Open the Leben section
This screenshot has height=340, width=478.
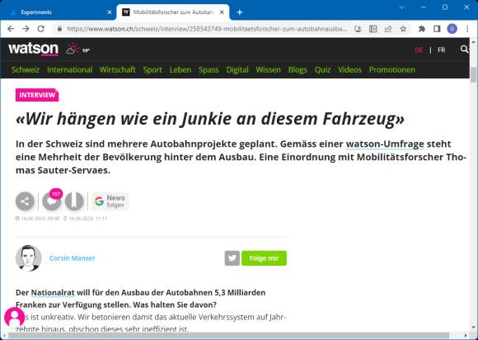pyautogui.click(x=180, y=69)
